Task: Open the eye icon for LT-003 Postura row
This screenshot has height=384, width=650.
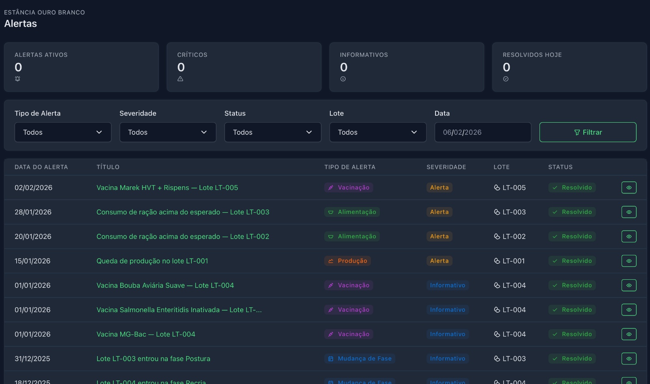Action: (x=628, y=358)
